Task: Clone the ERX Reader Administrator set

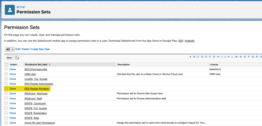Action: pyautogui.click(x=13, y=84)
